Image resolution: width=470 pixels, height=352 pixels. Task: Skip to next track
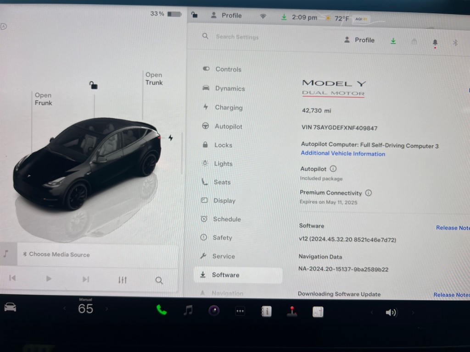[x=86, y=279]
